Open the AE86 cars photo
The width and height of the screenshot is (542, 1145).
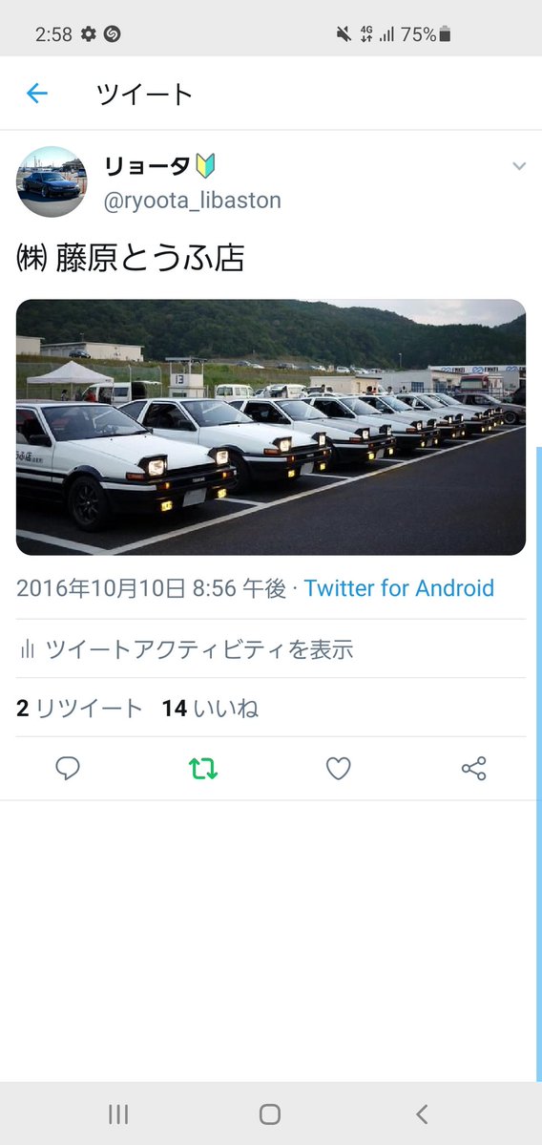tap(271, 427)
